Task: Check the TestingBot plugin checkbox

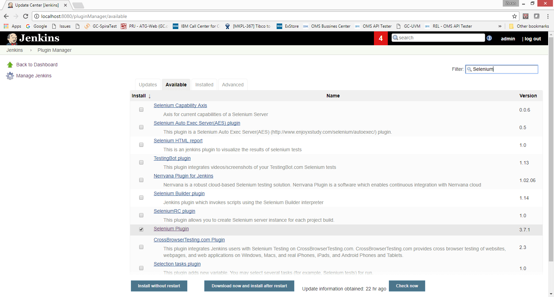Action: click(x=141, y=162)
